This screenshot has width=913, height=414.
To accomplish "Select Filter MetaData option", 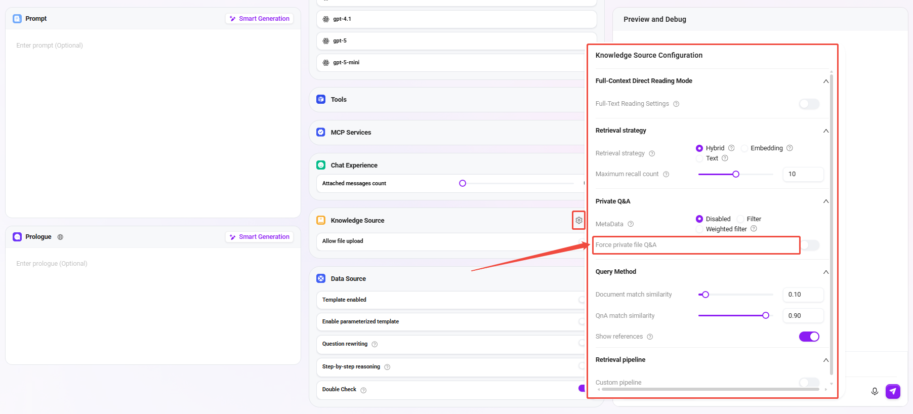I will coord(740,219).
